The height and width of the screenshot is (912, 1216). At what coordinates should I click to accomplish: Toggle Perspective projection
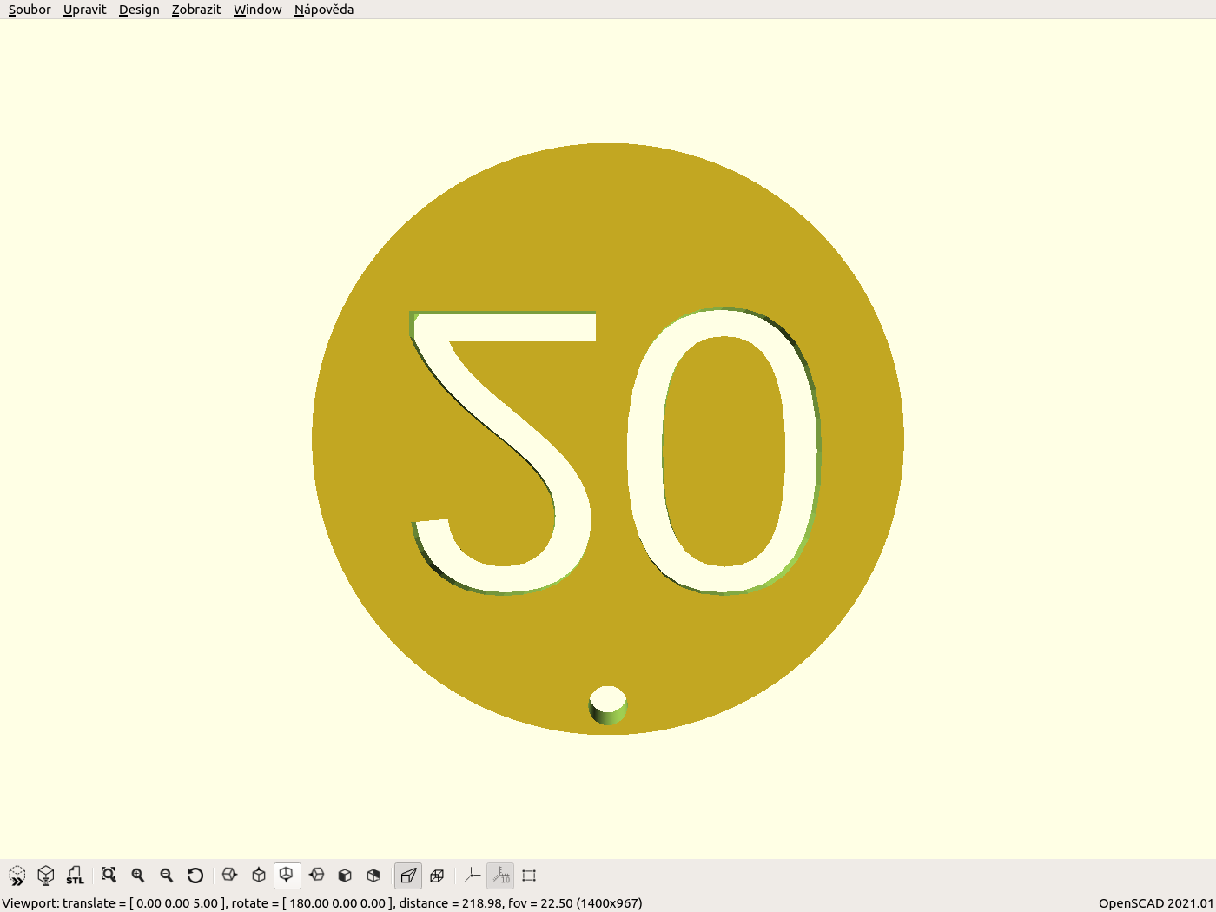pos(408,876)
